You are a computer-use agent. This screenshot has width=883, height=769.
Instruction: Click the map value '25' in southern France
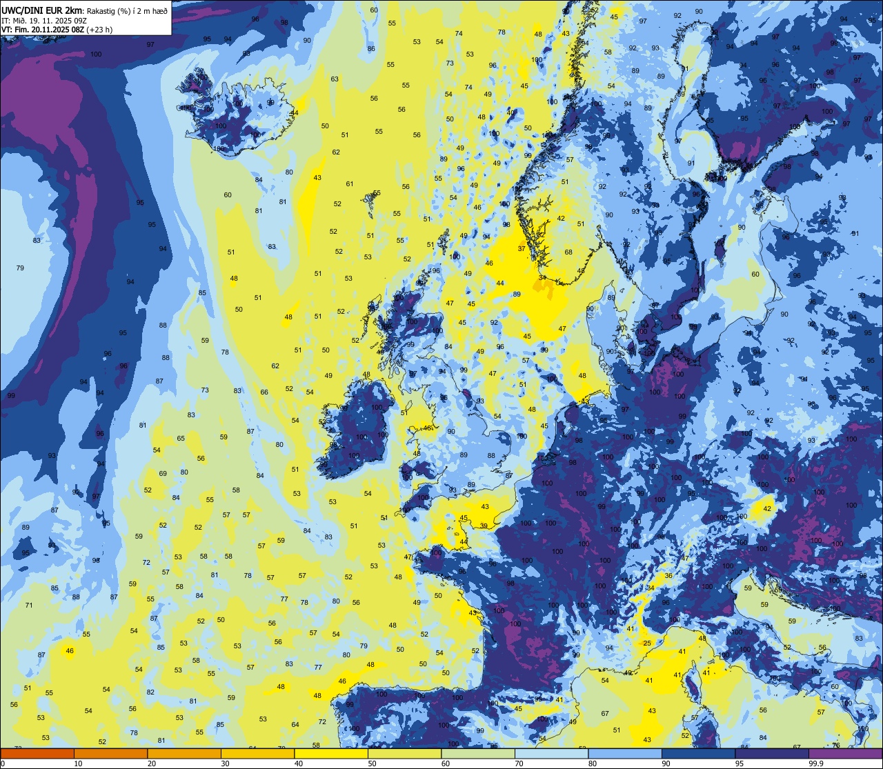(647, 643)
